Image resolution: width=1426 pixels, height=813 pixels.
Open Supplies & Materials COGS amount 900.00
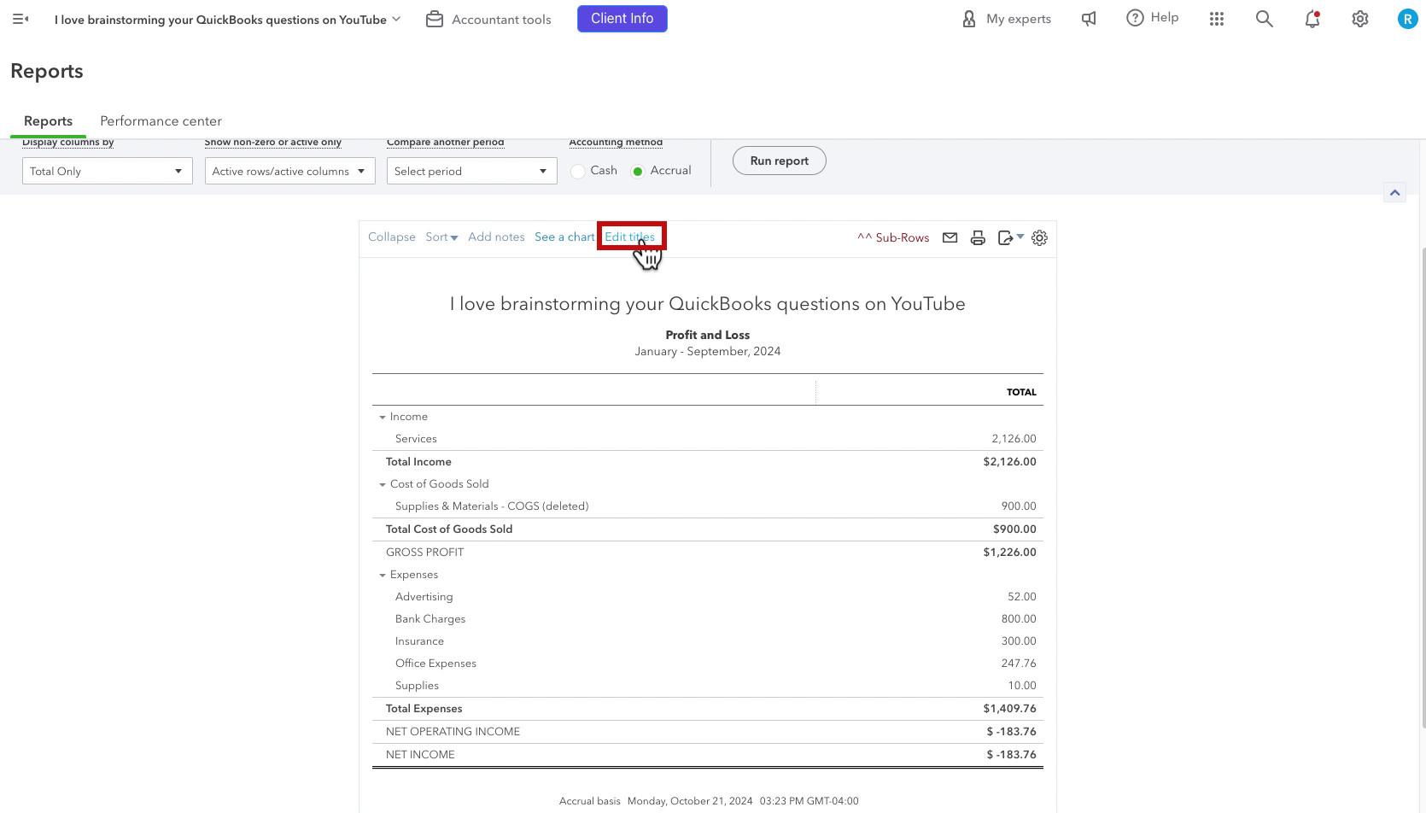pos(1019,506)
